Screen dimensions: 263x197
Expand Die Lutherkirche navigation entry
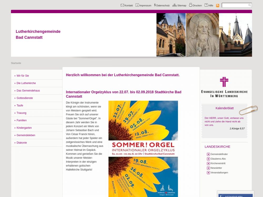[x=26, y=83]
